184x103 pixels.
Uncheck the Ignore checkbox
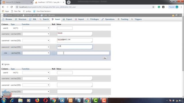(3, 64)
